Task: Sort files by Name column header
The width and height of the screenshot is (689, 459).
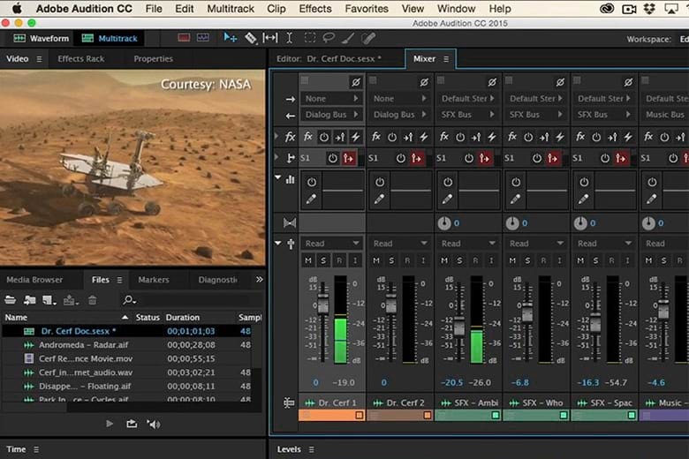Action: (x=16, y=317)
